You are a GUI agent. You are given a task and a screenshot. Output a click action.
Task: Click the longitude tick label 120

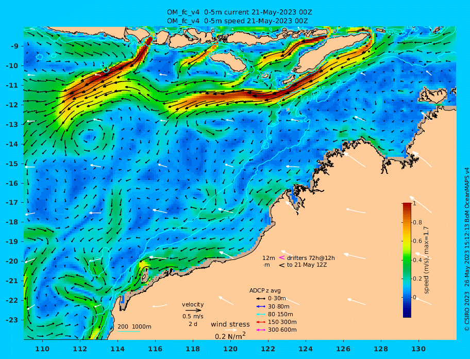click(x=230, y=349)
